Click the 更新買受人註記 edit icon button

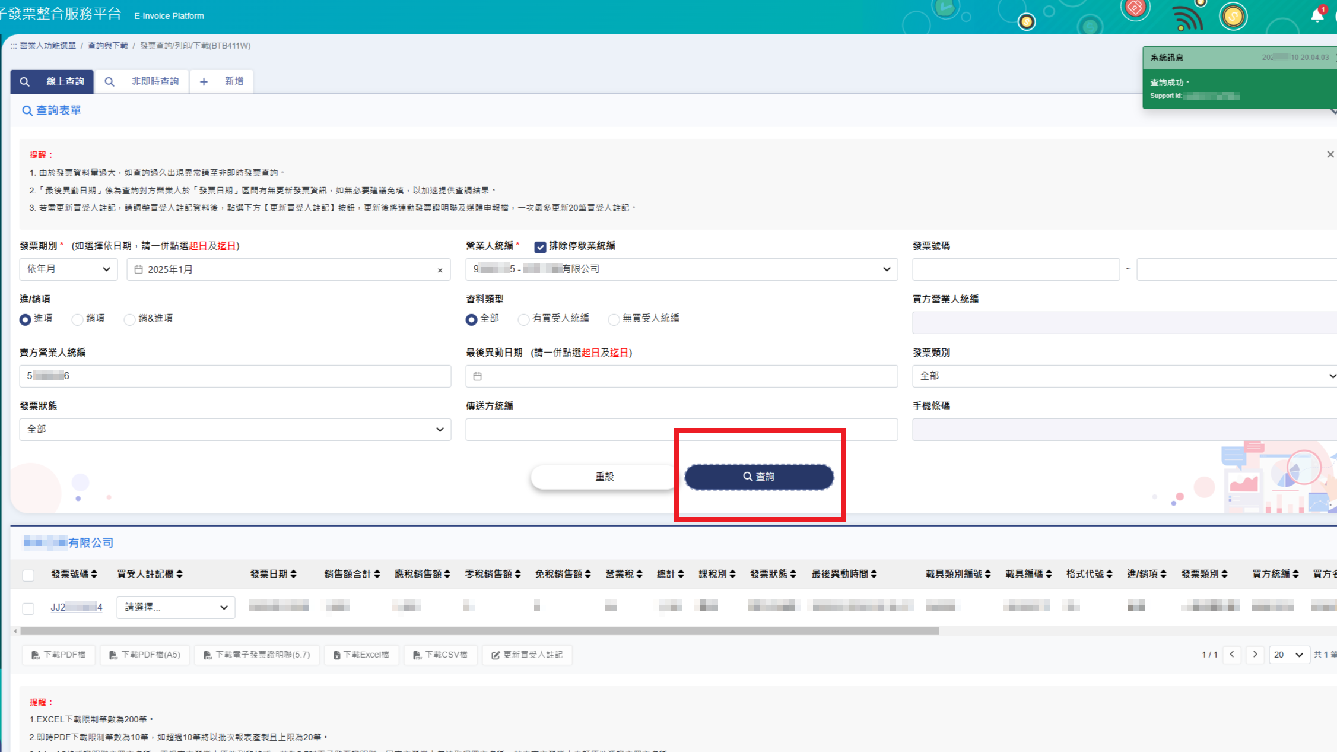pos(527,655)
